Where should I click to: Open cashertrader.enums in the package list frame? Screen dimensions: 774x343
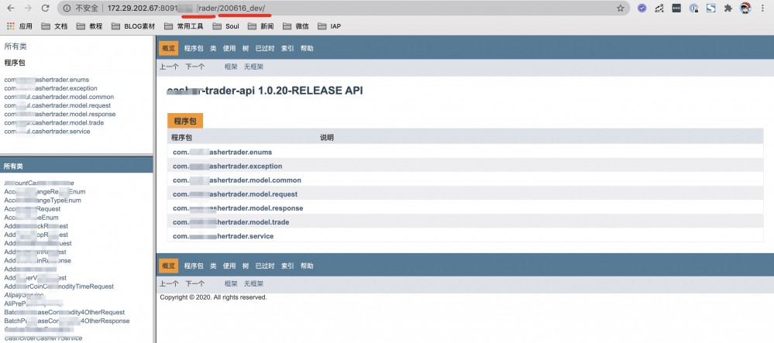[46, 80]
